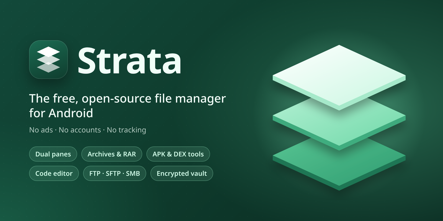This screenshot has width=443, height=221.
Task: Select the Dual panes chip
Action: pos(53,154)
